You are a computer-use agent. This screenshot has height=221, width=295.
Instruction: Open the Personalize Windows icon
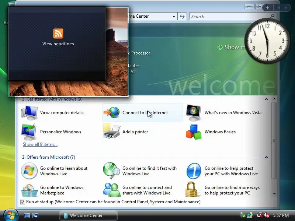click(29, 132)
